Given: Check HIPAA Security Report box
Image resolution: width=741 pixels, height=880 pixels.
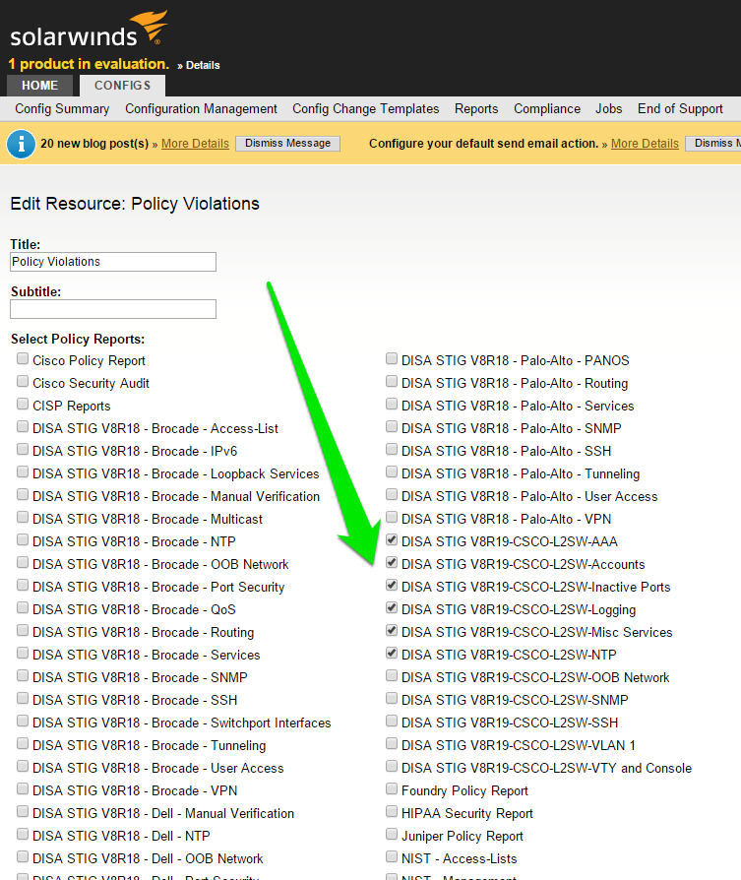Looking at the screenshot, I should click(x=392, y=811).
